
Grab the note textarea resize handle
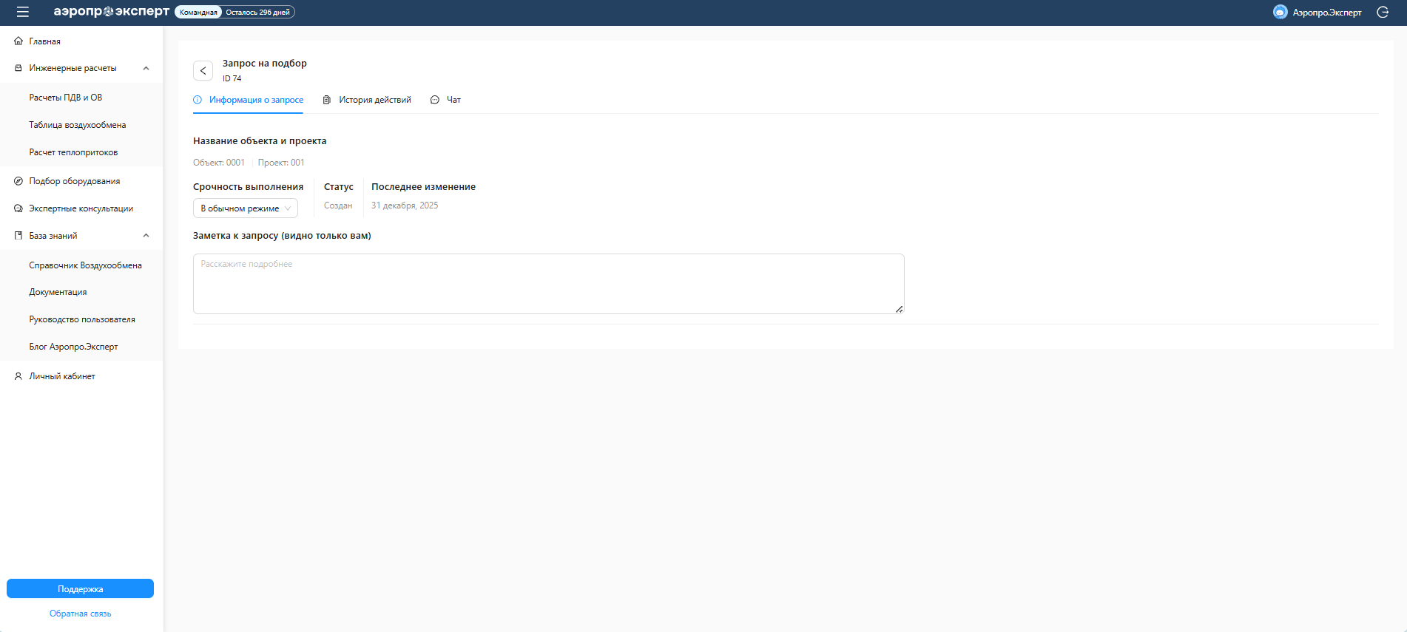899,309
